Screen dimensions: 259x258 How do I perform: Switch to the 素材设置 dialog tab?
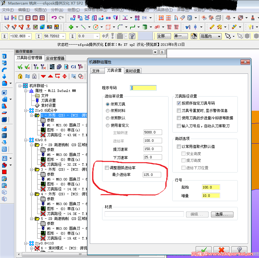(133, 71)
